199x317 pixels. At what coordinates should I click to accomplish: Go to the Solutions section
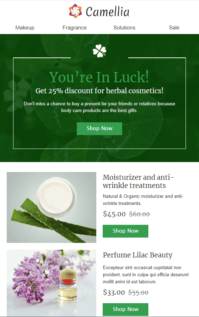coord(124,28)
